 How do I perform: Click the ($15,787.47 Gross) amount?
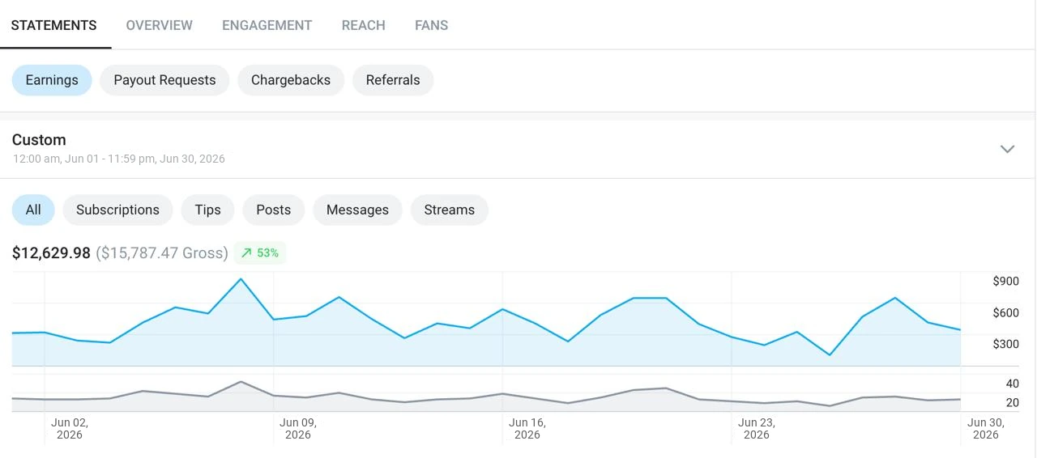click(x=162, y=253)
